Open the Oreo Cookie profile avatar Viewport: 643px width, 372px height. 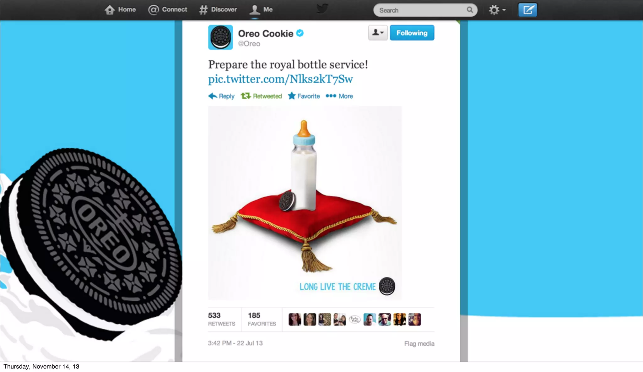tap(220, 37)
